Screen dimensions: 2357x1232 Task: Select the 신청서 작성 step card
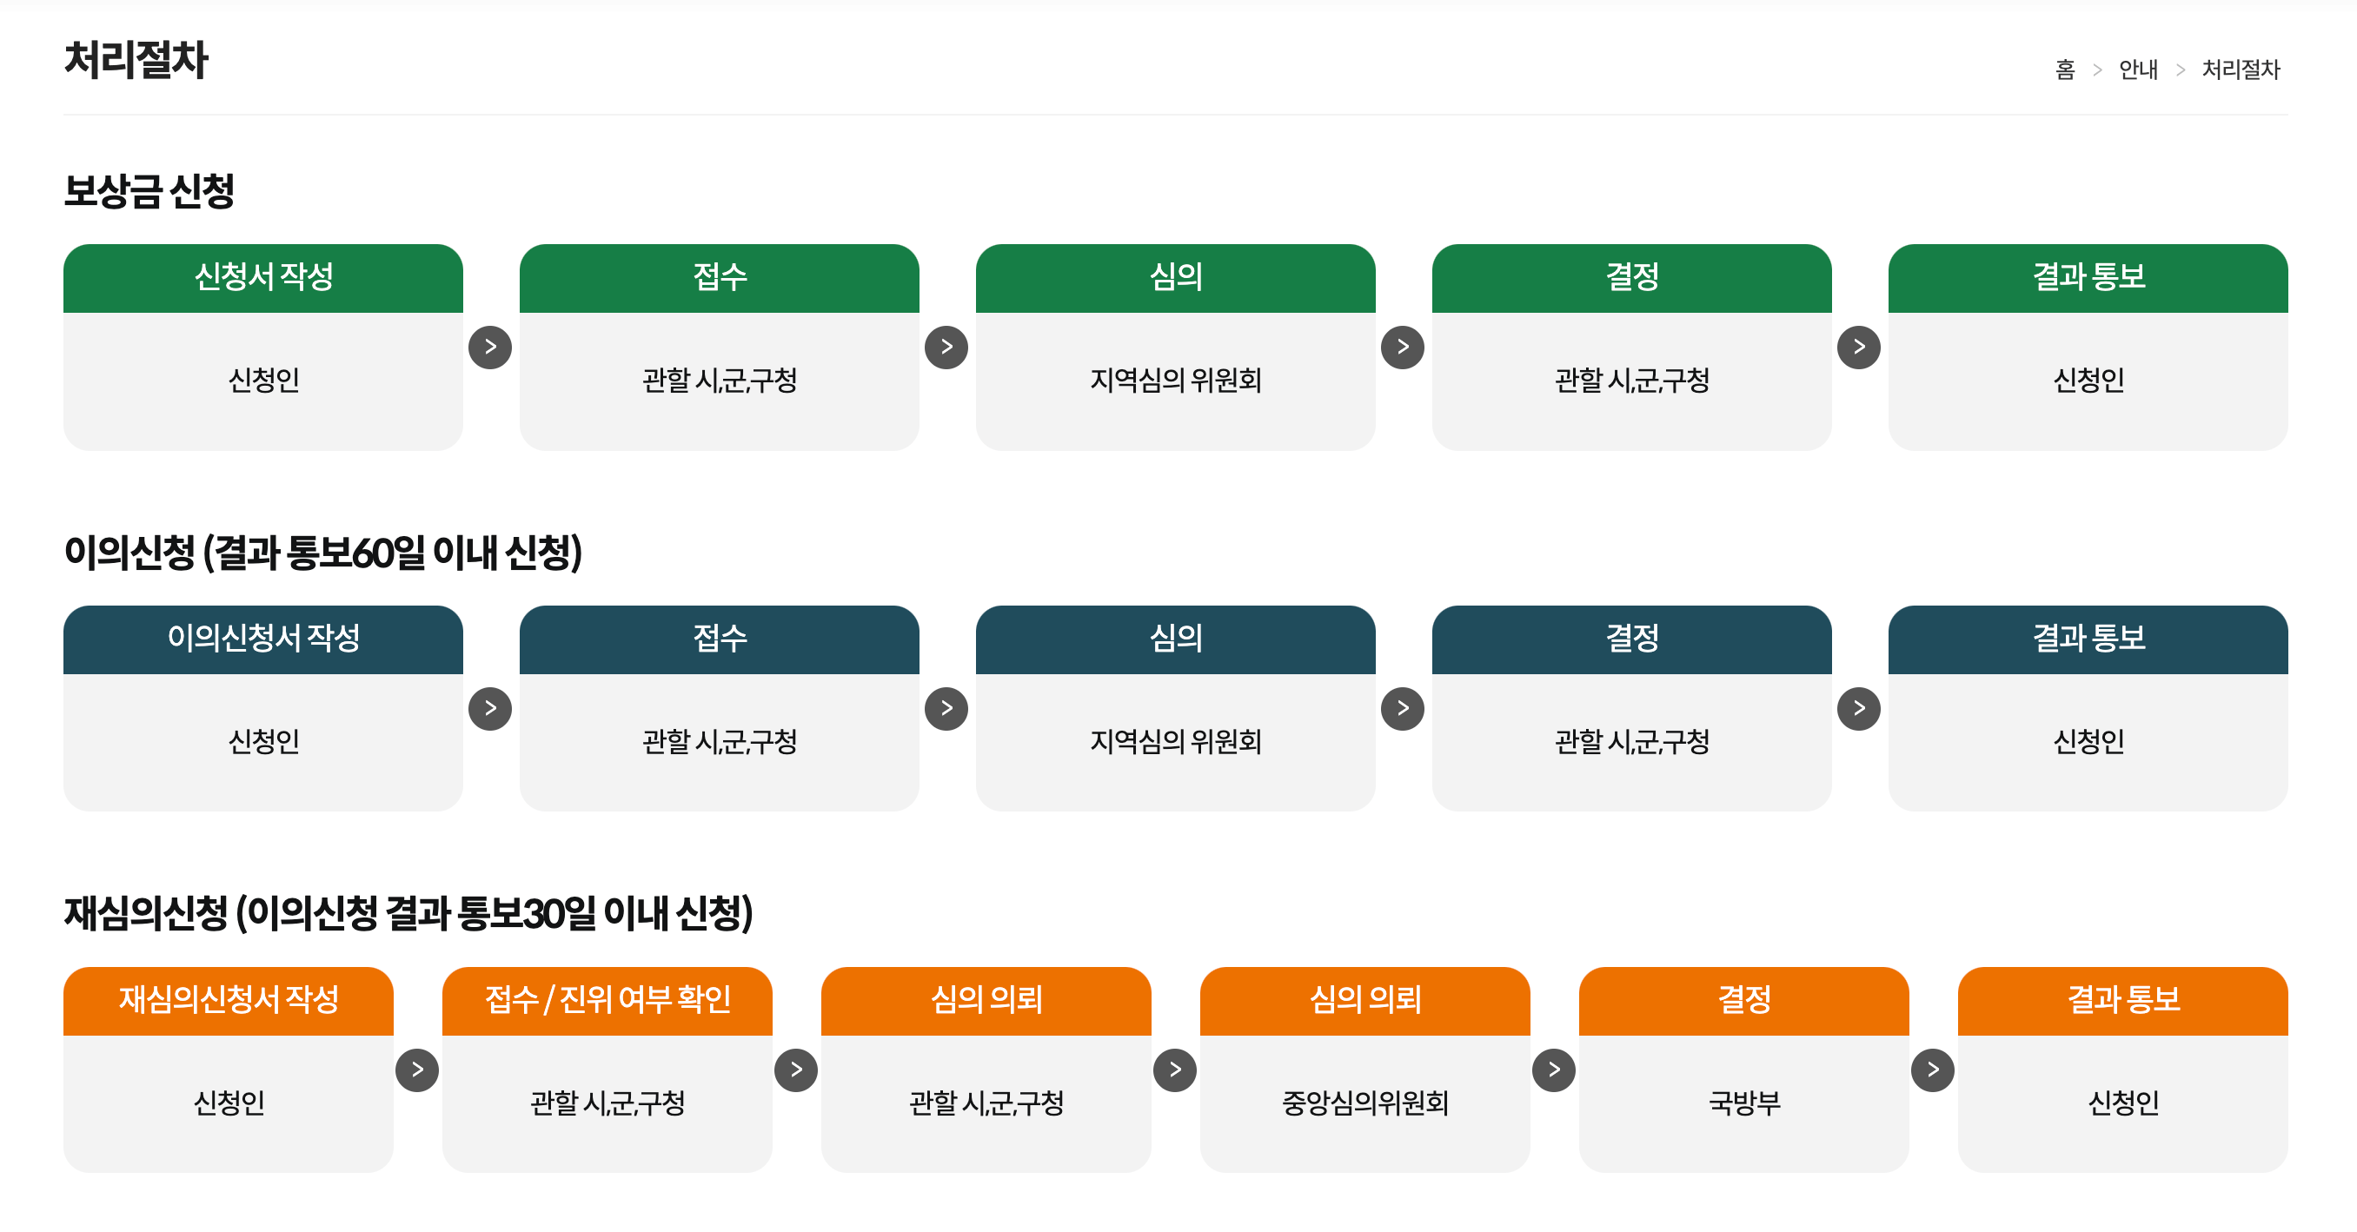262,346
